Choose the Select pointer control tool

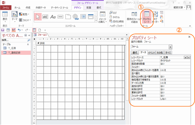coord(38,17)
